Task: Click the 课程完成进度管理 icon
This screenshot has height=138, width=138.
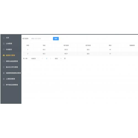Action: (4, 61)
